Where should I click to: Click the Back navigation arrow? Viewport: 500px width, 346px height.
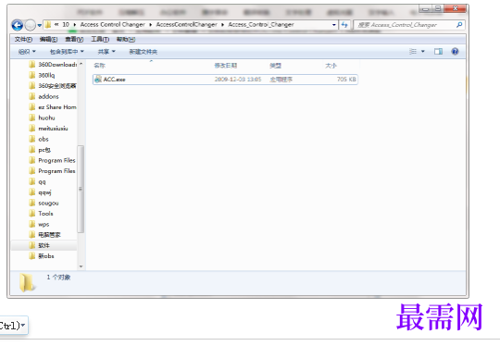(18, 25)
